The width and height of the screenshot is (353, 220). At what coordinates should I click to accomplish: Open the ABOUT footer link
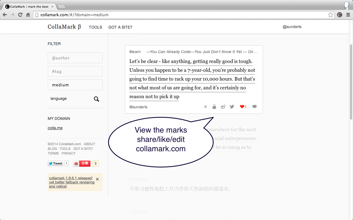click(x=89, y=144)
